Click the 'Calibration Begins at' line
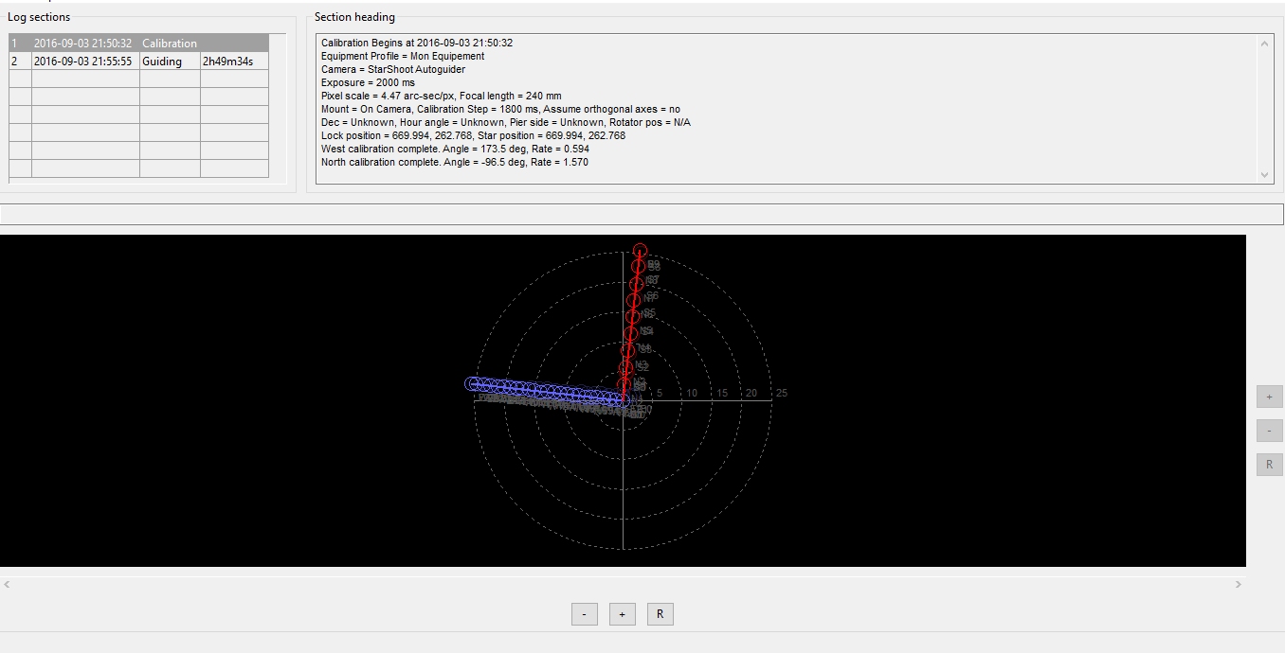 pyautogui.click(x=417, y=43)
